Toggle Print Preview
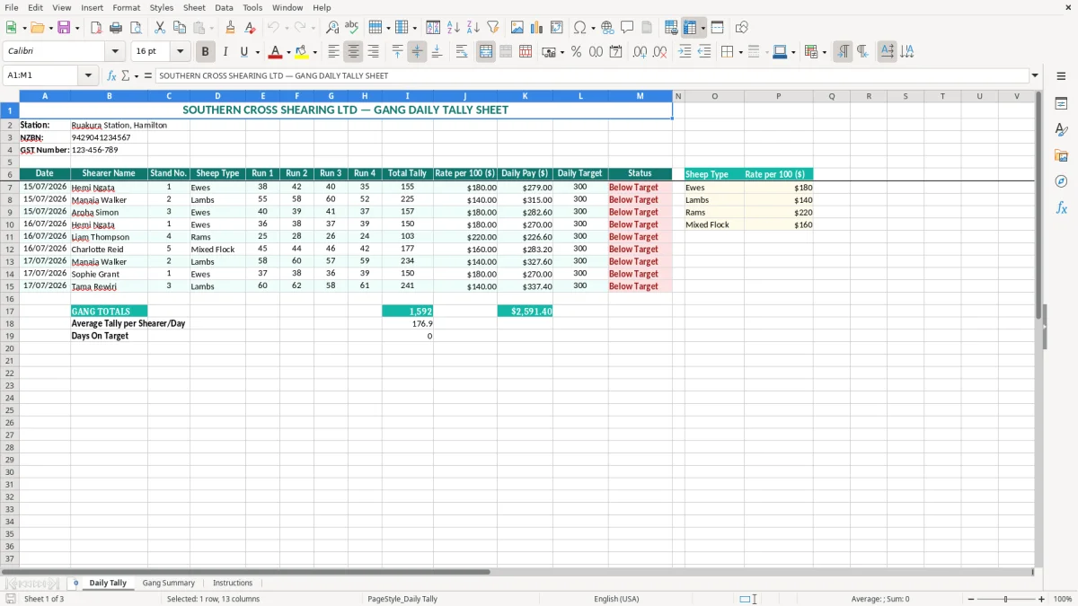 (x=136, y=28)
